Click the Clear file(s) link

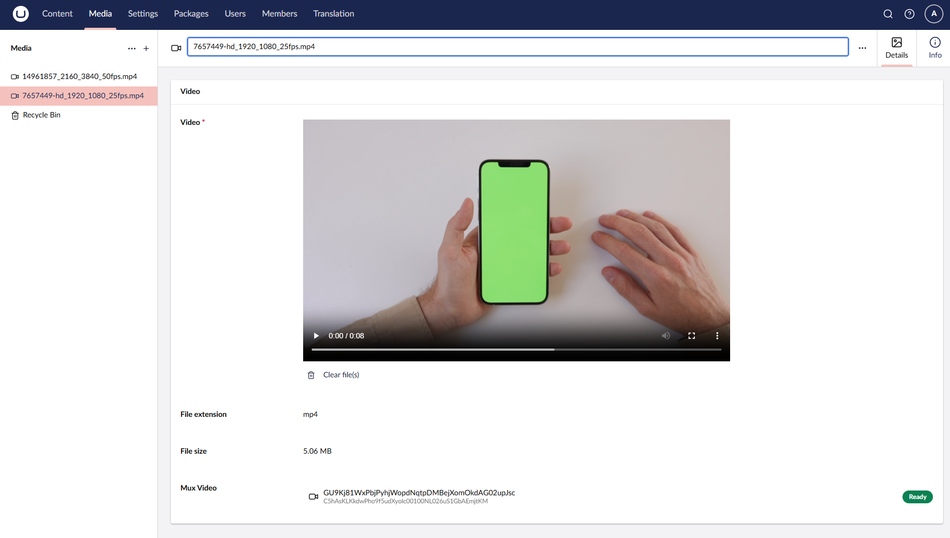[x=341, y=375]
